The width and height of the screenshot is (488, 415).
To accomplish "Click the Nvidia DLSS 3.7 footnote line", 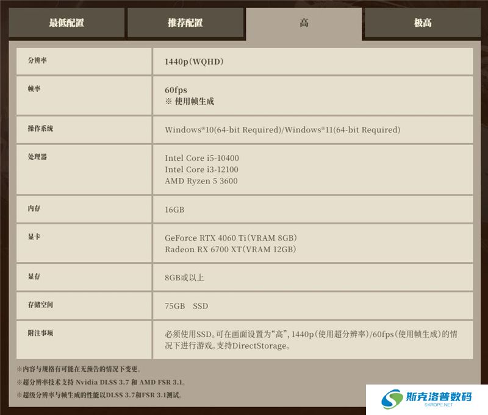I will (101, 383).
